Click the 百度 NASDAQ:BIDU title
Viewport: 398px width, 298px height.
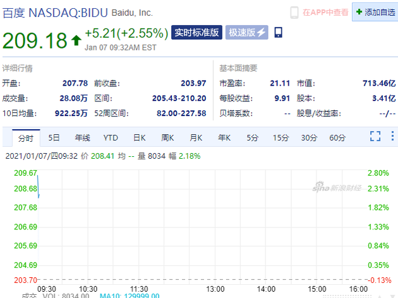point(55,13)
